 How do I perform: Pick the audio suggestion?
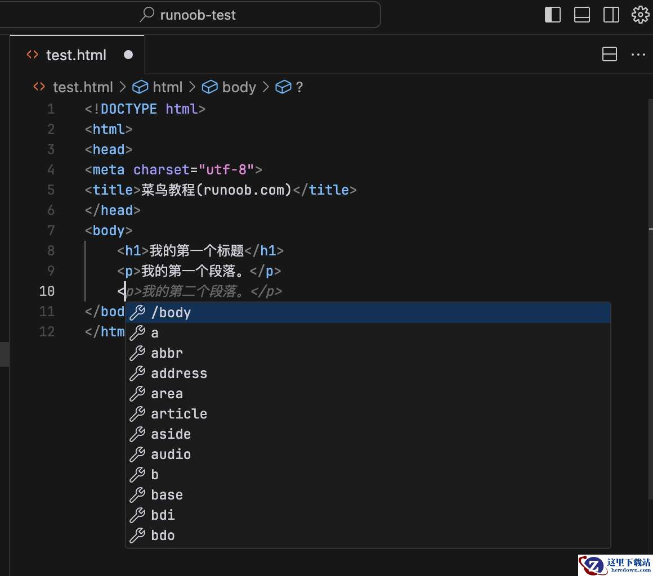[x=368, y=454]
